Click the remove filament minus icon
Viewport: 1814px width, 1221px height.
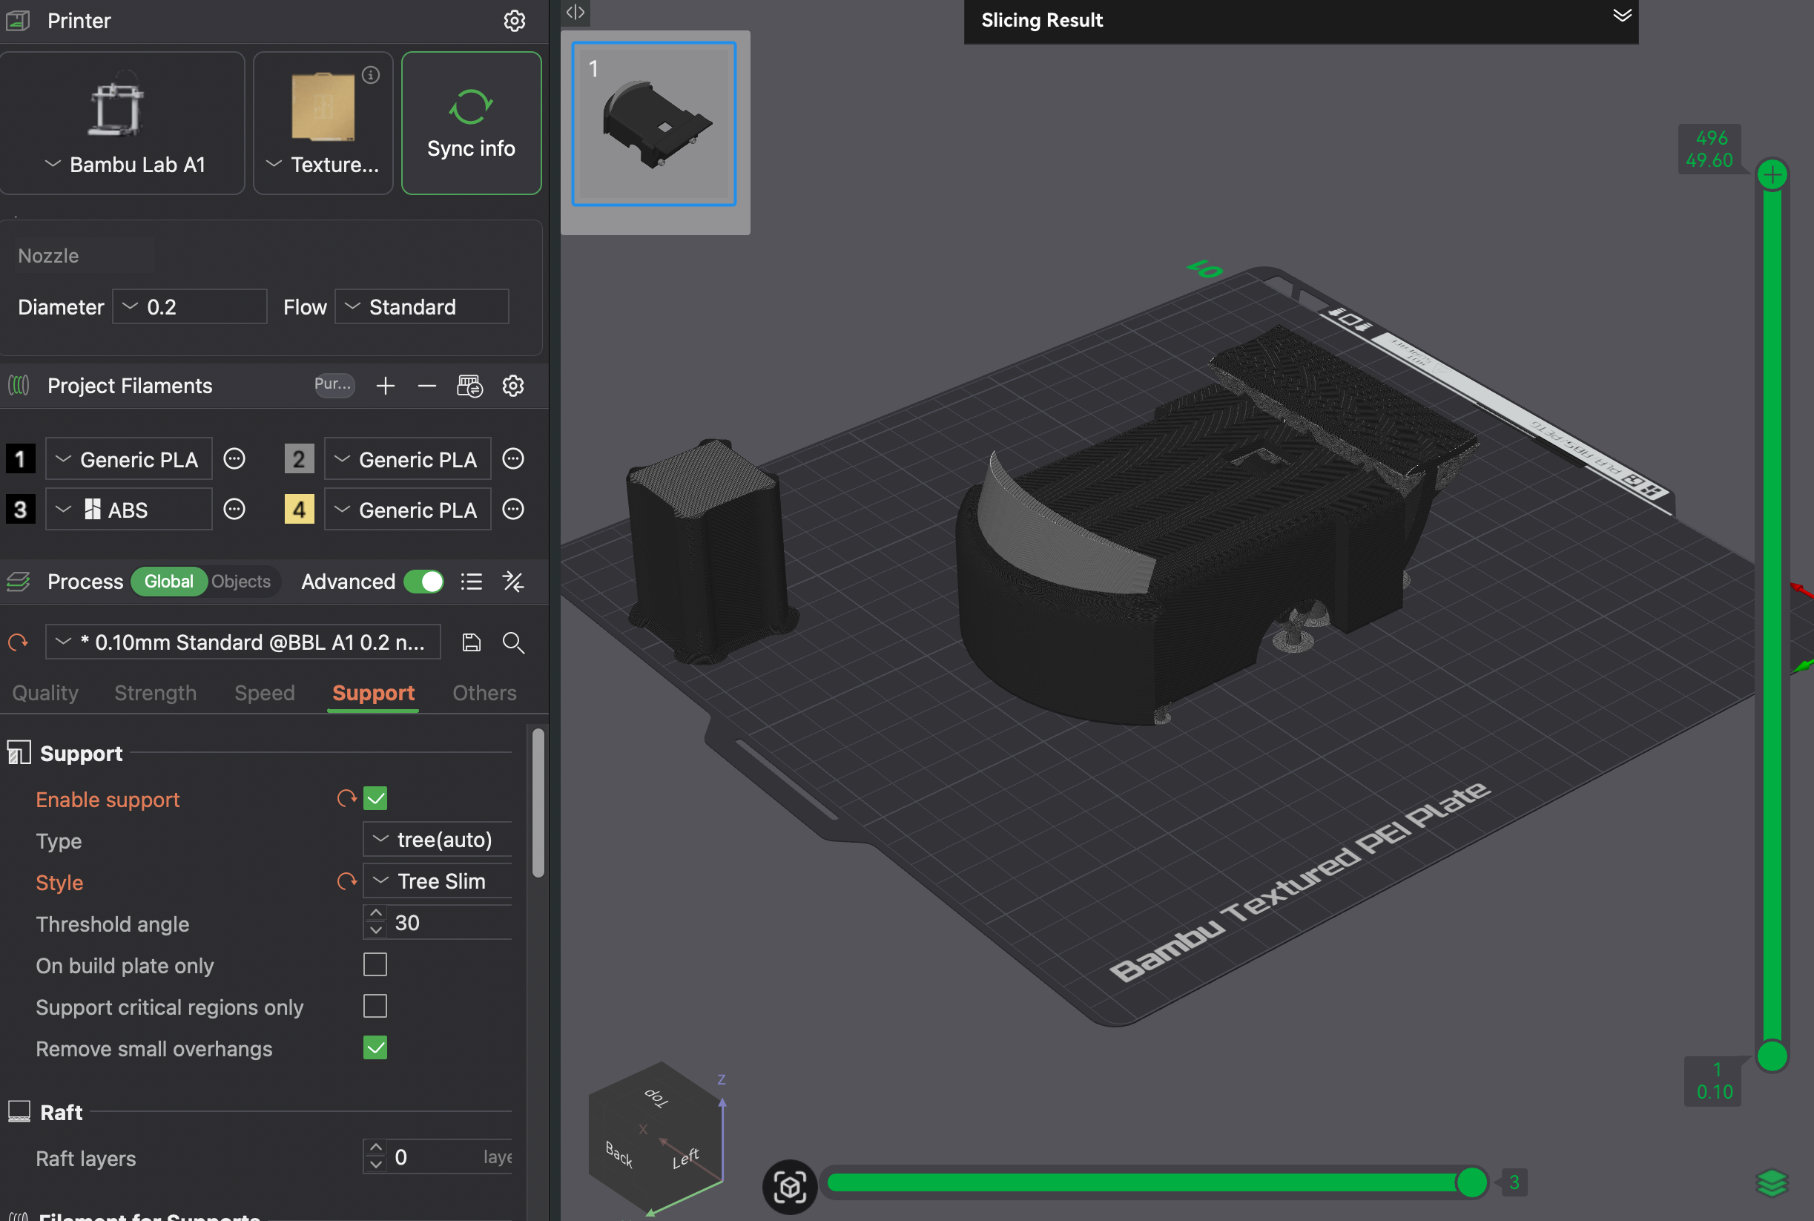(x=426, y=386)
